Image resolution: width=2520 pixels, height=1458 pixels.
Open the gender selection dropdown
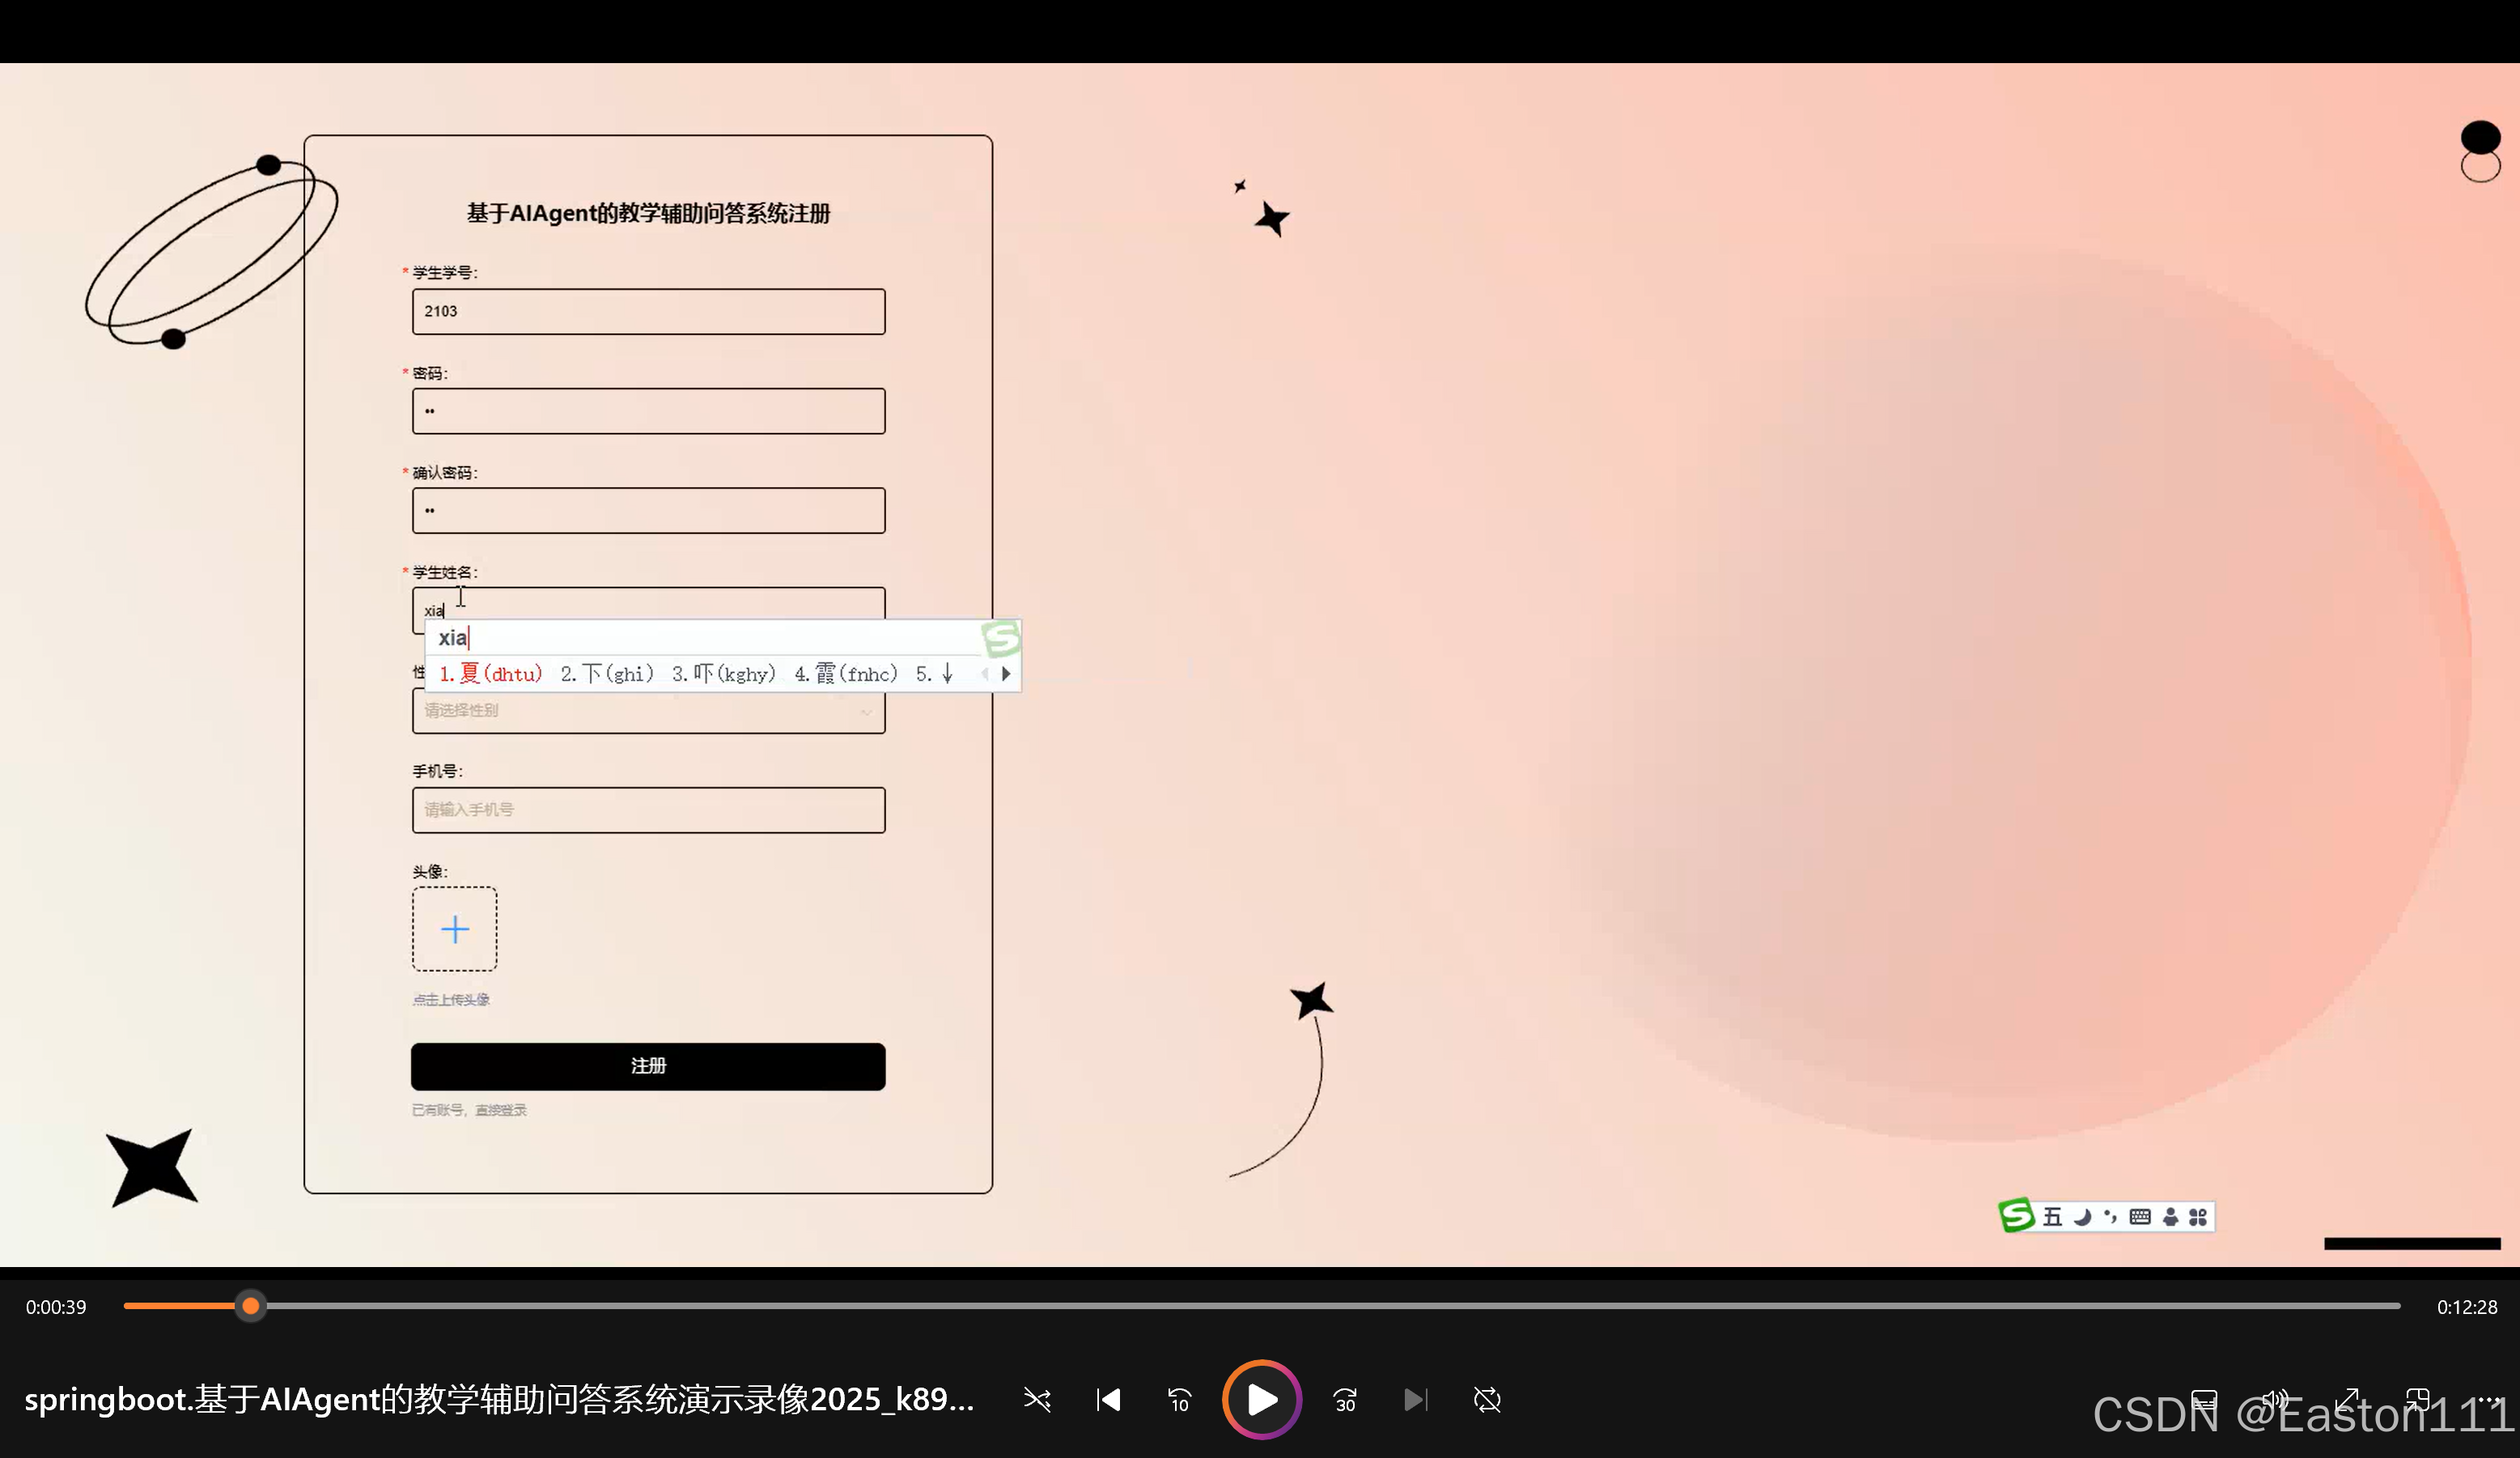point(648,711)
